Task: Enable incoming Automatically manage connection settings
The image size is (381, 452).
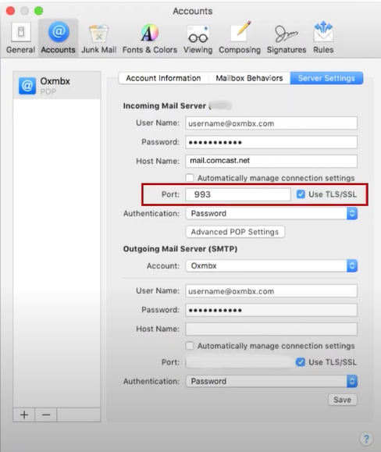Action: [x=190, y=178]
